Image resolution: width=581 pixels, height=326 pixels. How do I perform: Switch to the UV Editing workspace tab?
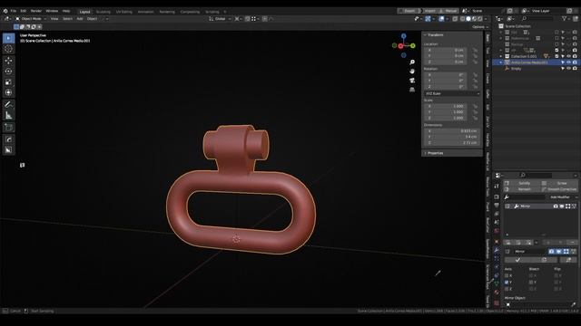click(124, 12)
